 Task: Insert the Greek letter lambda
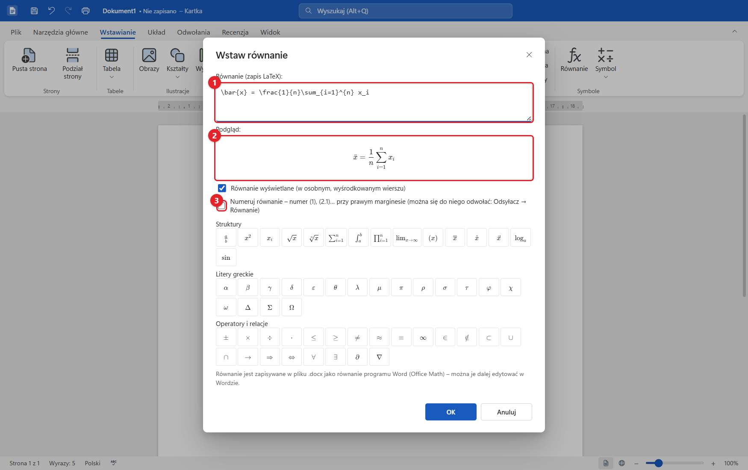coord(358,288)
